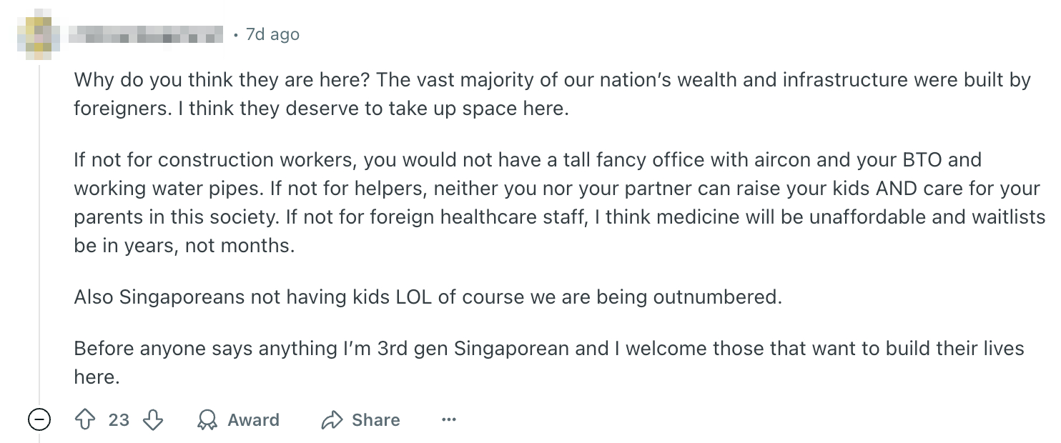
Task: Click the Award ribbon icon
Action: [x=207, y=420]
